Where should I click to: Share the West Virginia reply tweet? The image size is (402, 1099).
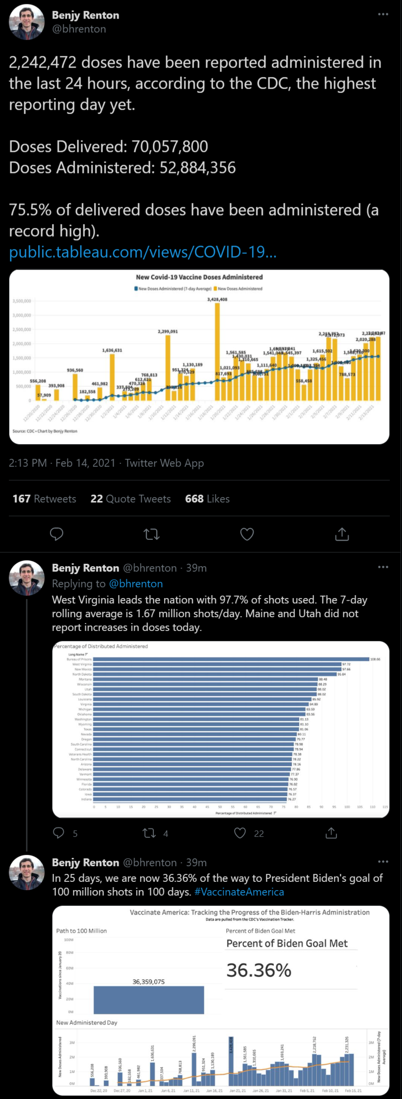(x=331, y=833)
